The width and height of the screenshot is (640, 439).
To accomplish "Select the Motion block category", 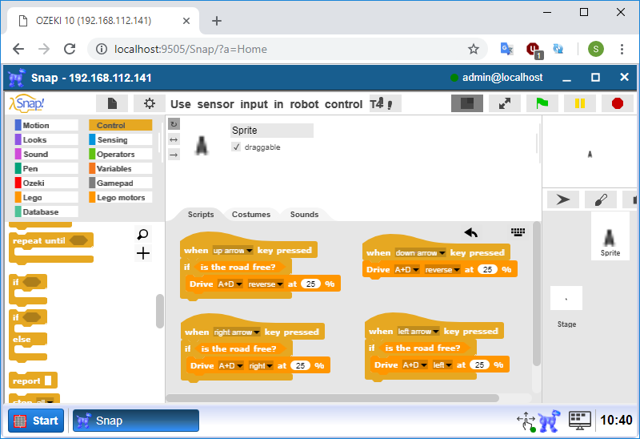I will pos(46,125).
